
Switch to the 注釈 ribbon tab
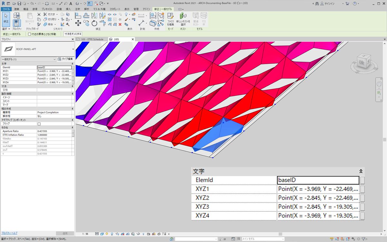(77, 9)
